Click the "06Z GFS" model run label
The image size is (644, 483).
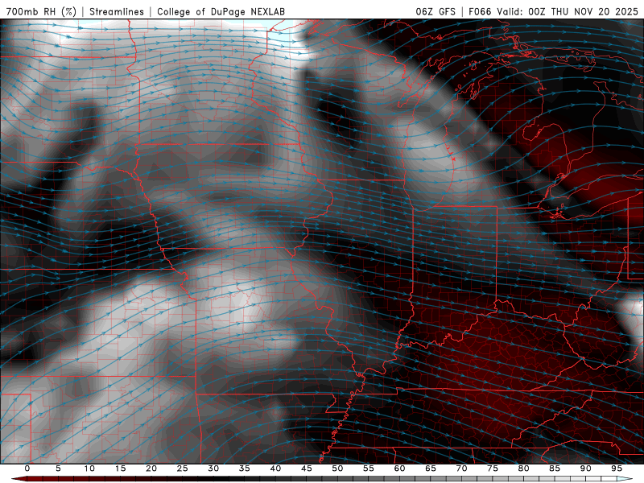point(436,11)
